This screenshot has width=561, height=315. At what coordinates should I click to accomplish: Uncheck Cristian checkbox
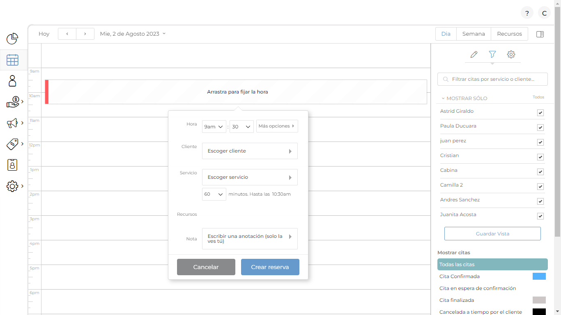(x=540, y=157)
